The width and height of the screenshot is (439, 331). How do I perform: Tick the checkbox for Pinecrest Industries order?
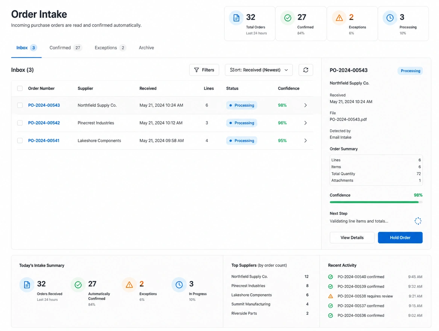pyautogui.click(x=20, y=123)
